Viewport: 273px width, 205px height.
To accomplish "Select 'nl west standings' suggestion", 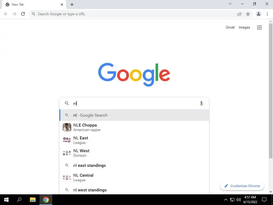I will point(134,190).
